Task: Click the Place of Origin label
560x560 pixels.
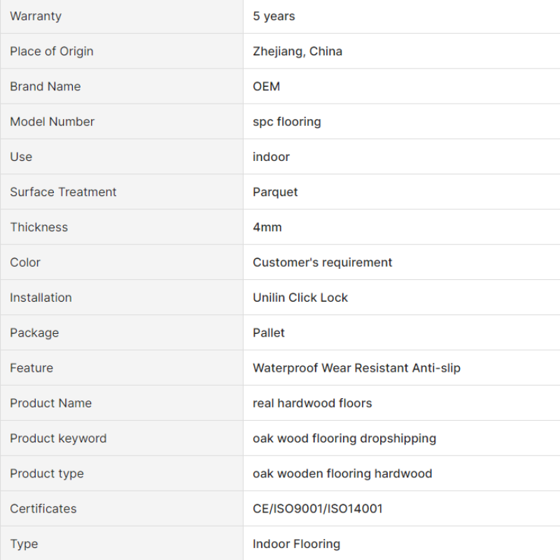Action: tap(51, 51)
